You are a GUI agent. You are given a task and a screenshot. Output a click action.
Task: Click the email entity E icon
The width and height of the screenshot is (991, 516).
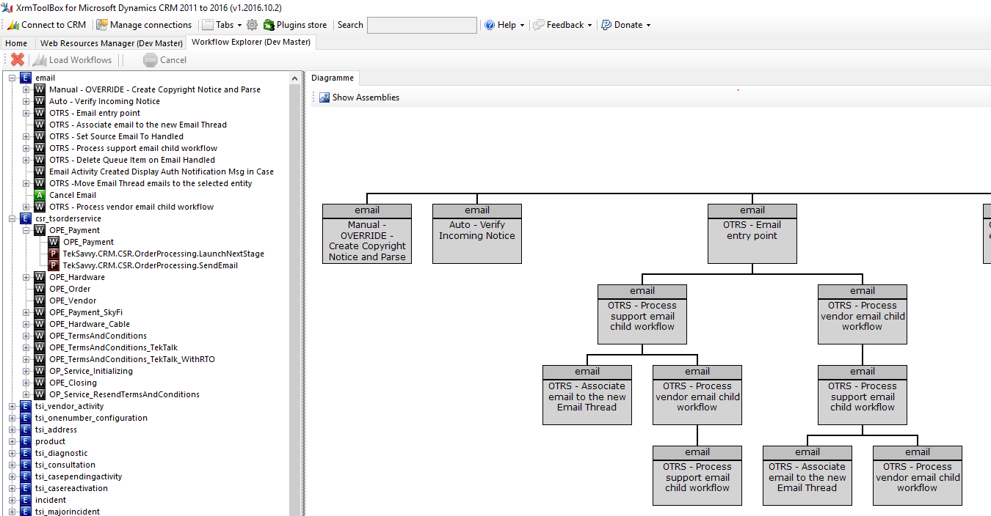click(x=26, y=78)
